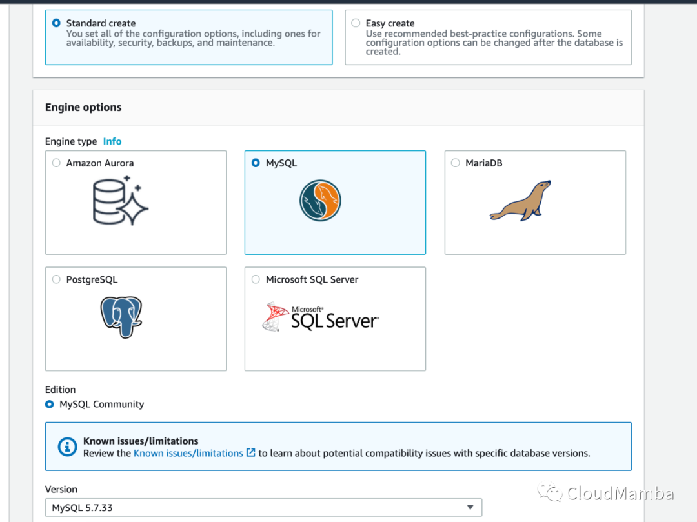Choose Amazon Aurora engine radio button
Screen dimensions: 697x522
(x=56, y=163)
